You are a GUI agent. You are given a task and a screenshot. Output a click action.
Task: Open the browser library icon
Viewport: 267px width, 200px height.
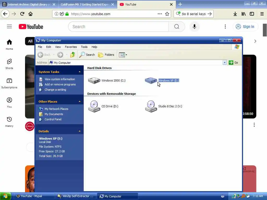[x=244, y=14]
